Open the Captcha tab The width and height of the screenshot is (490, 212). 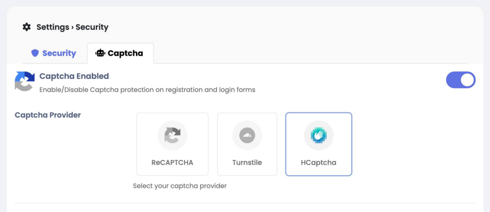[x=120, y=53]
